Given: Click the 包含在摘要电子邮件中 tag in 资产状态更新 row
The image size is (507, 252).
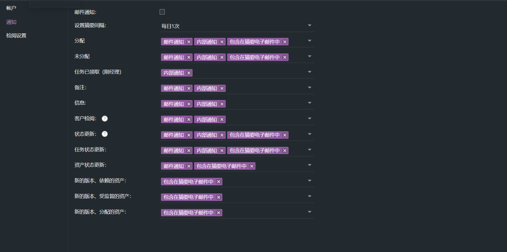Looking at the screenshot, I should coord(221,166).
